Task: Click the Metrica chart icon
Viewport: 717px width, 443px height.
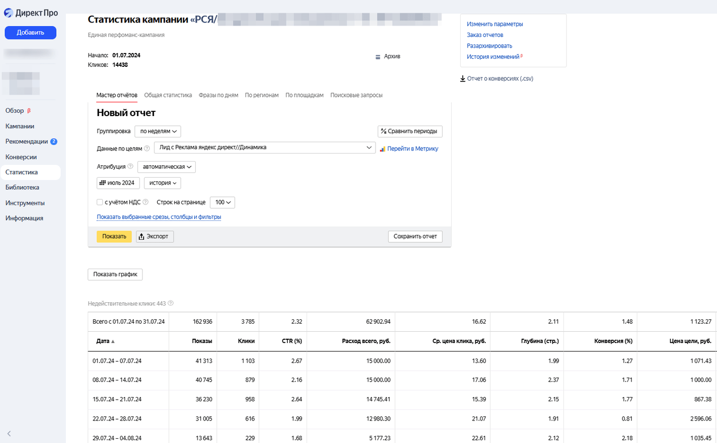Action: (x=383, y=149)
